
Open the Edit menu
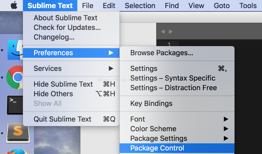click(109, 6)
